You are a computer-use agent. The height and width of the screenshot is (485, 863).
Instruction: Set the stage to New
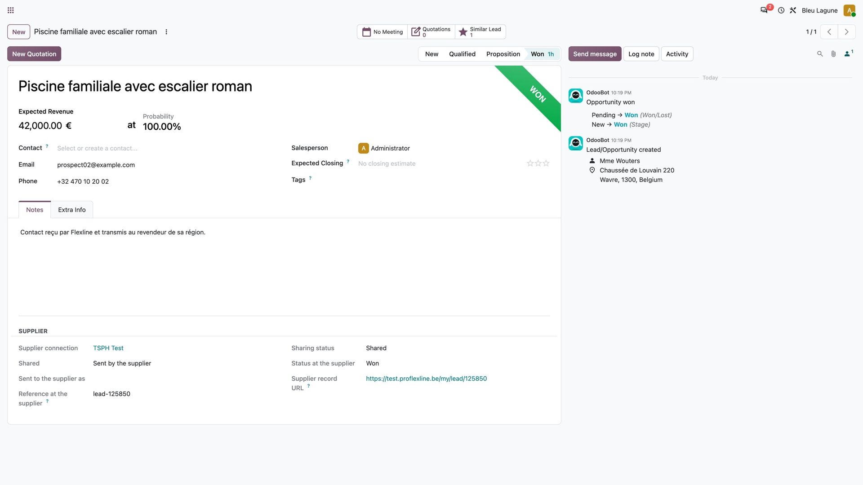(431, 54)
